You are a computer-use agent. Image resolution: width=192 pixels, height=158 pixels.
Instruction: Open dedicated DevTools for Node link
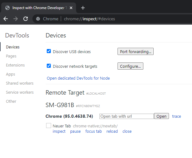[78, 78]
